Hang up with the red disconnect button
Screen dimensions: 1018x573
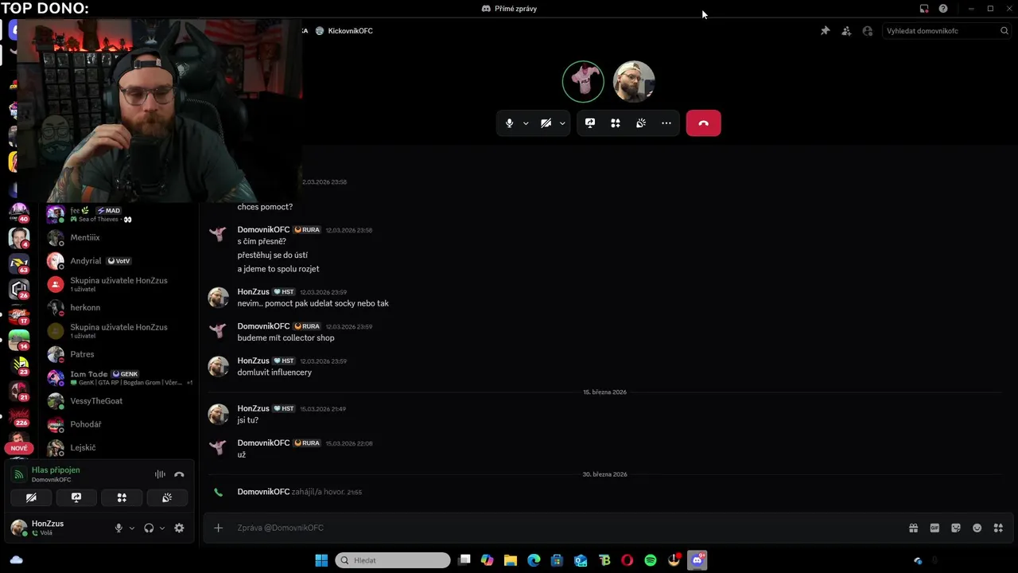[703, 123]
